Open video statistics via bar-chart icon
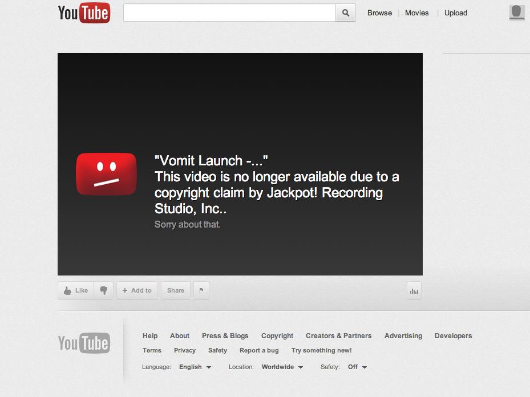 (413, 290)
